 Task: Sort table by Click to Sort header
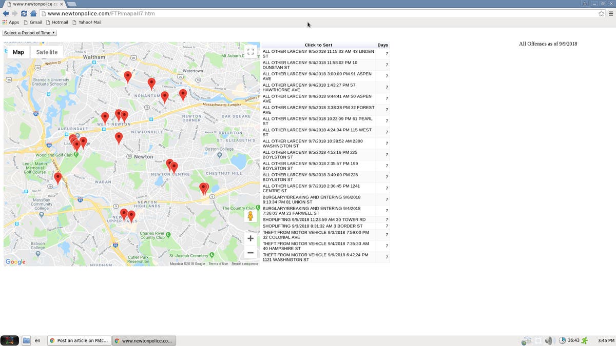click(318, 45)
